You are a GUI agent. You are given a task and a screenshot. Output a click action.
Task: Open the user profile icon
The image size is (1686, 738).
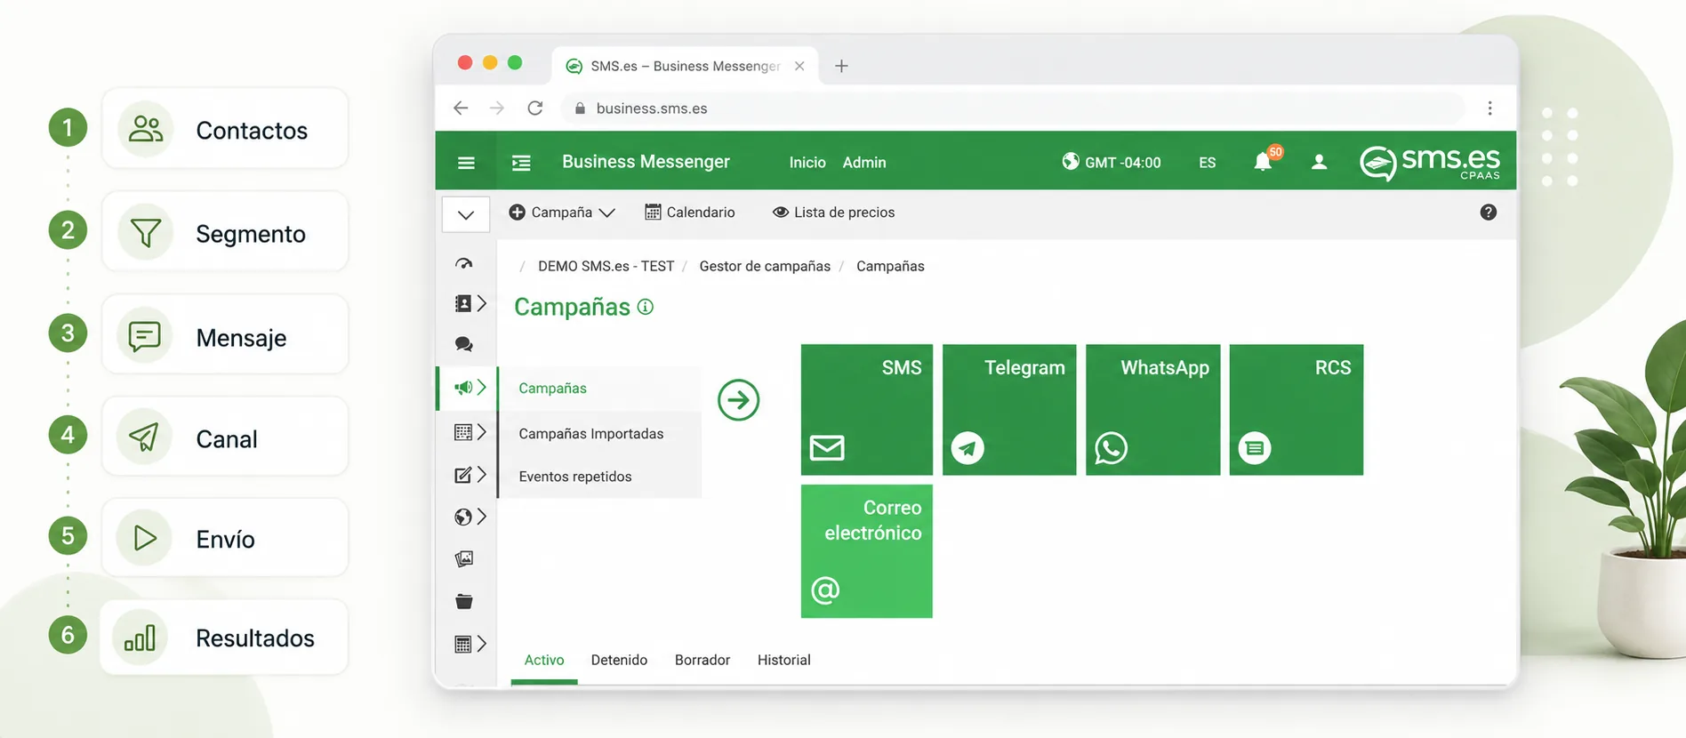point(1320,162)
